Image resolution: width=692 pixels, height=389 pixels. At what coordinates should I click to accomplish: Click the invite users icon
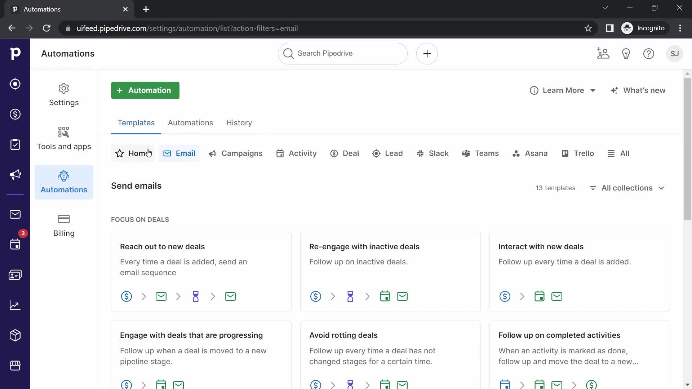[x=603, y=54]
